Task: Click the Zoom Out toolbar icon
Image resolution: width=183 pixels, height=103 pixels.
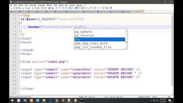Action: pos(59,8)
